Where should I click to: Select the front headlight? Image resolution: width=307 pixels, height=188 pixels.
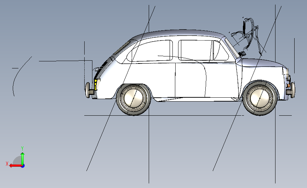[287, 74]
